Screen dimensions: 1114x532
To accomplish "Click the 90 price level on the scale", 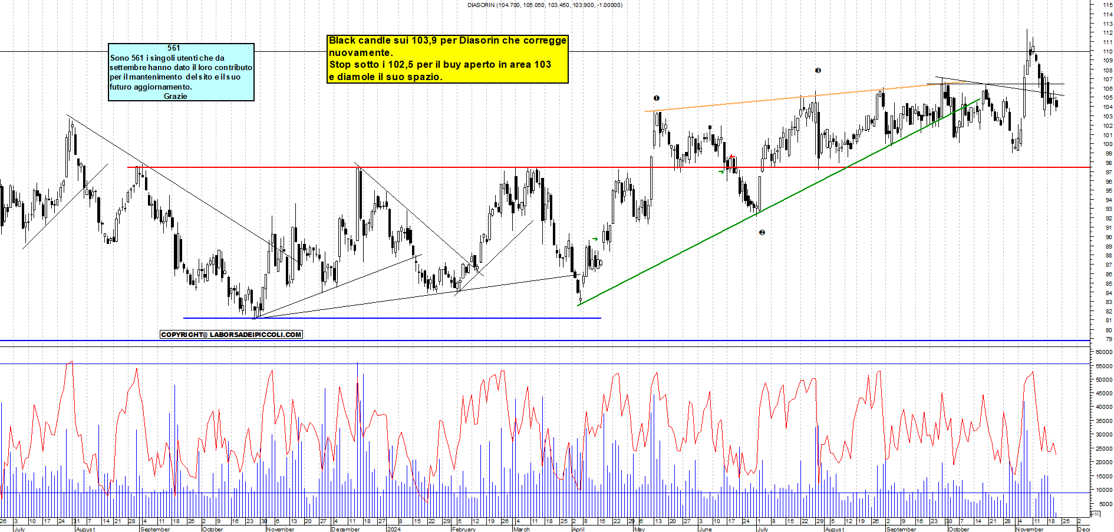I will tap(1109, 237).
